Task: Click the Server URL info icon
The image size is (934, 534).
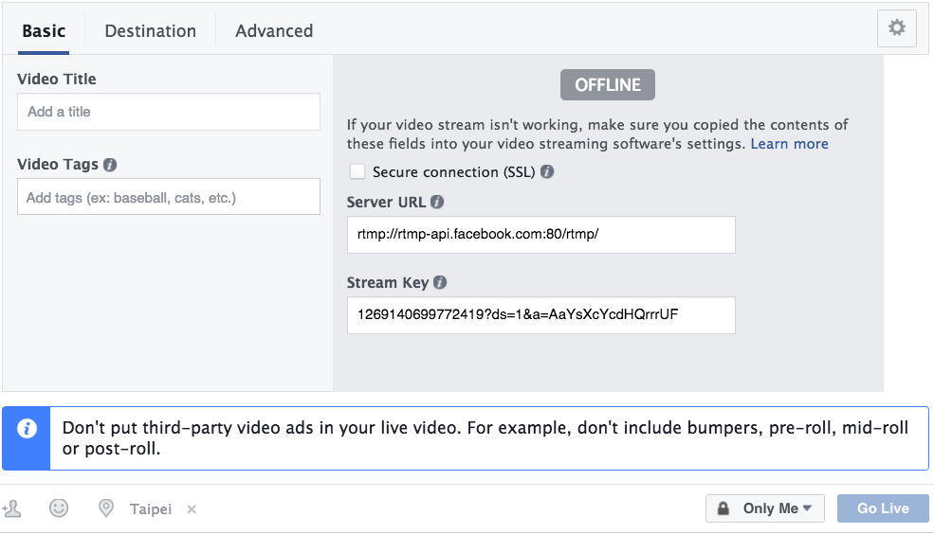Action: (x=437, y=203)
